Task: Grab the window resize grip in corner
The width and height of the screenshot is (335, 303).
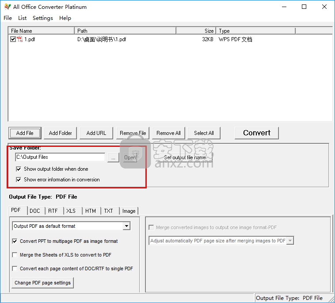Action: pyautogui.click(x=332, y=299)
